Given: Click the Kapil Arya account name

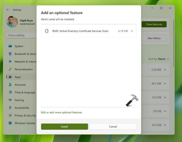Looking at the screenshot, I should point(26,20).
